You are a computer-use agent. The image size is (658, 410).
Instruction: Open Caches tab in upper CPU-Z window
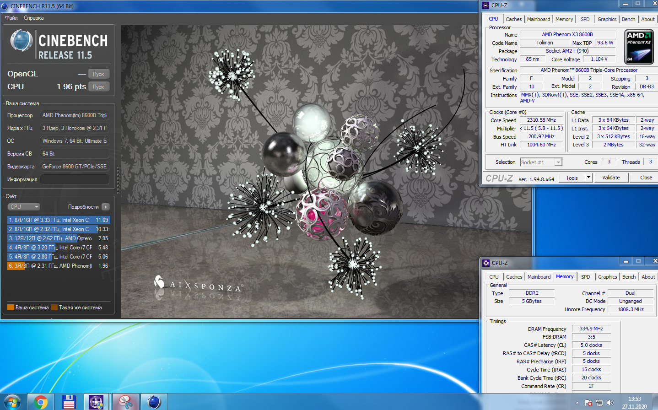coord(513,19)
